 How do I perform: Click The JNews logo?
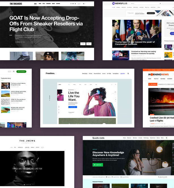[27, 141]
